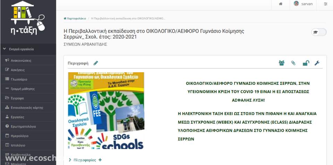Click the open padlock access icon

click(x=306, y=63)
